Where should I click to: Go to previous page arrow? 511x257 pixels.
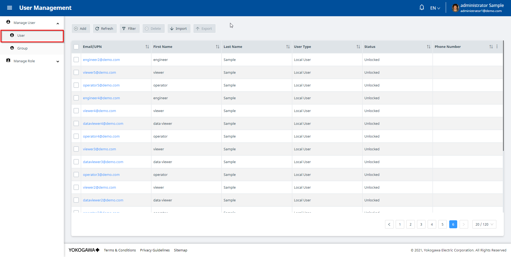click(x=389, y=224)
